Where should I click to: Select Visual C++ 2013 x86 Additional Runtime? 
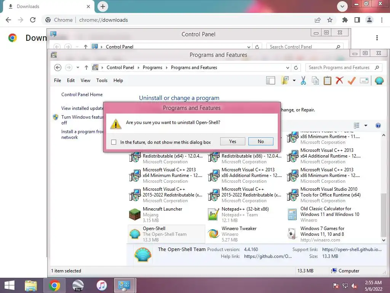245,175
